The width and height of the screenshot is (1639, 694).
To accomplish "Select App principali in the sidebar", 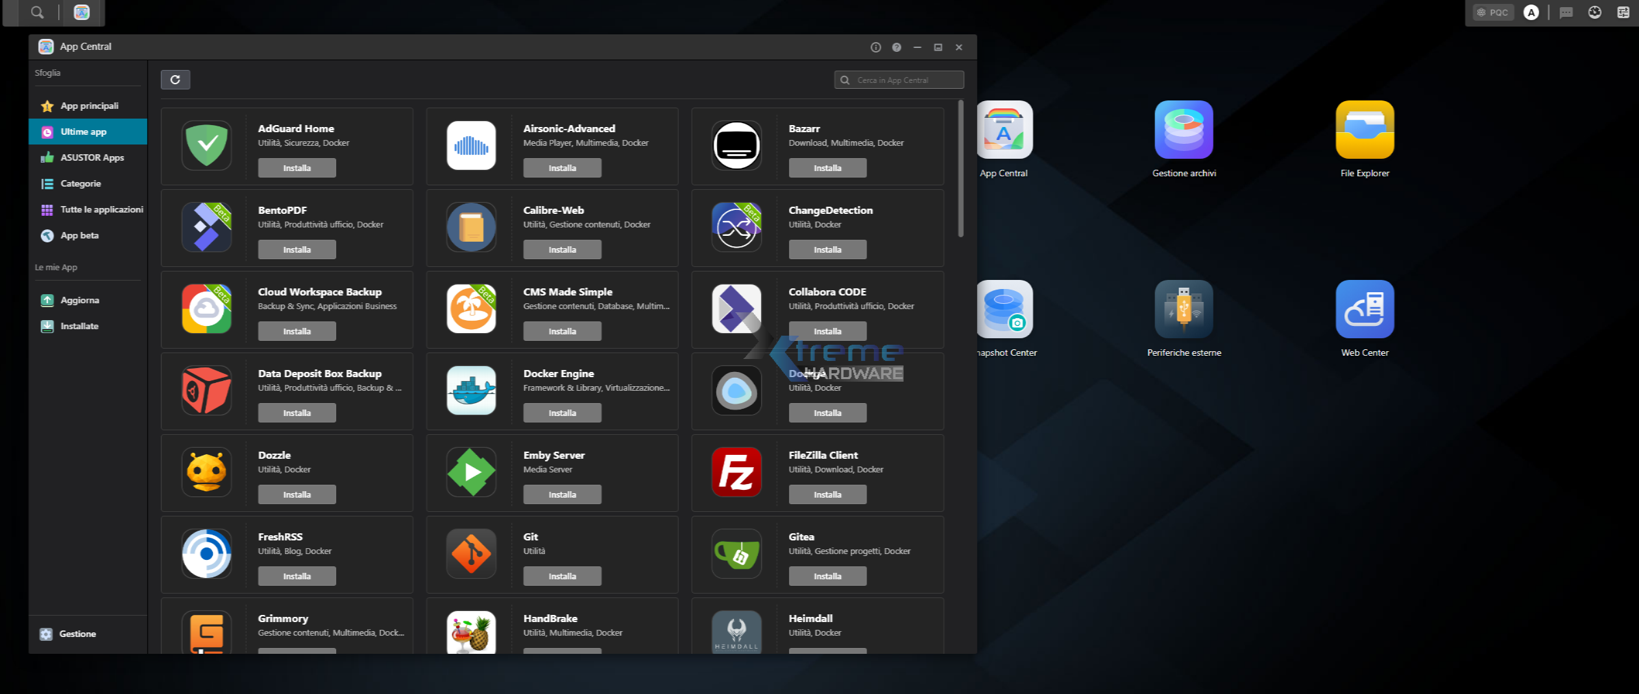I will coord(88,106).
